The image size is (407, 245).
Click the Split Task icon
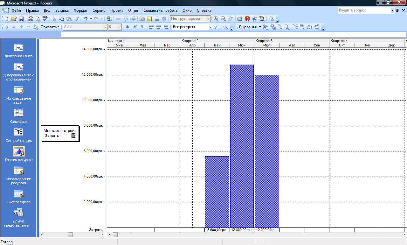(x=133, y=19)
